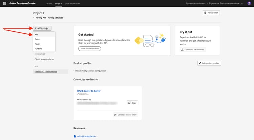Click the user profile avatar
254x140 pixels.
click(249, 3)
